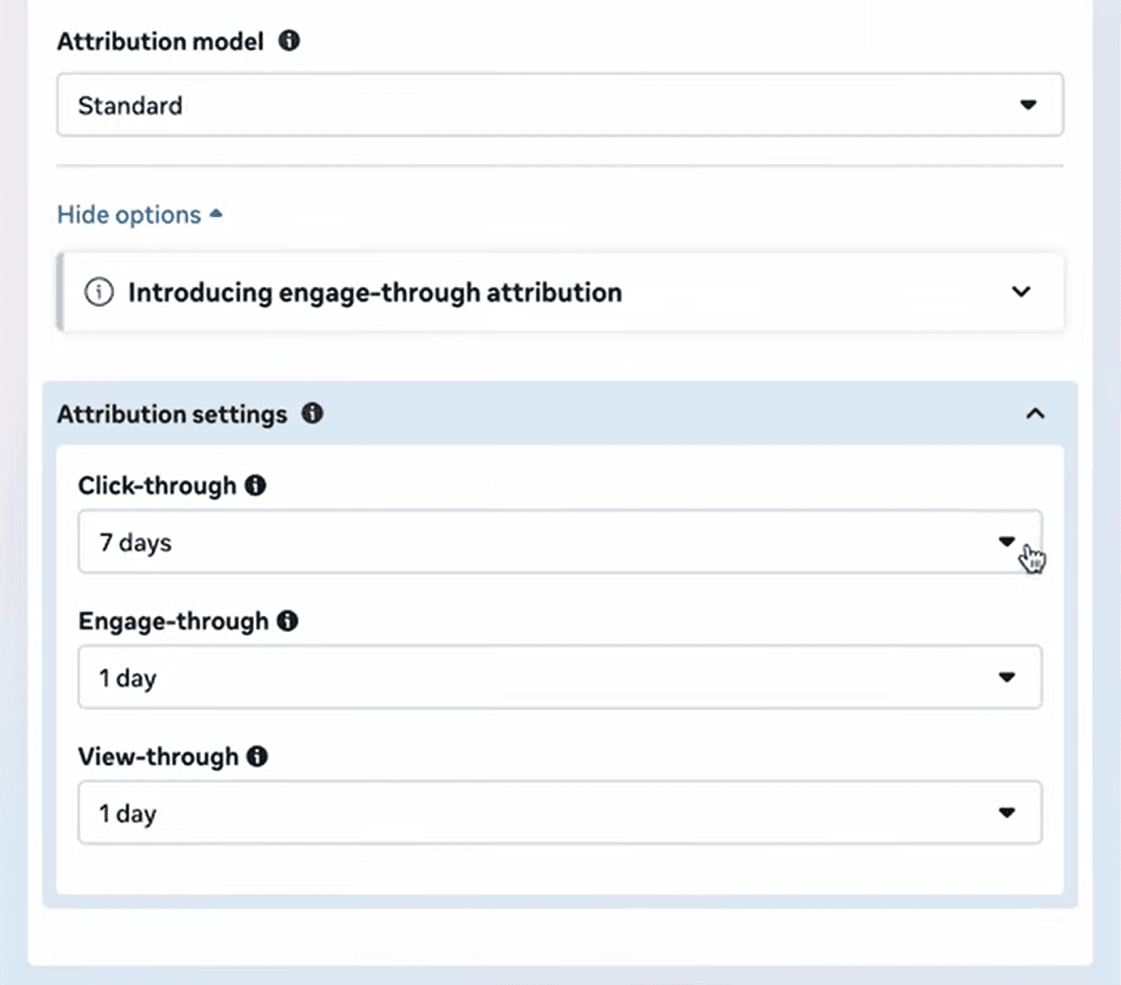Click the arrow in the View-through dropdown
The width and height of the screenshot is (1121, 985).
pos(1007,812)
